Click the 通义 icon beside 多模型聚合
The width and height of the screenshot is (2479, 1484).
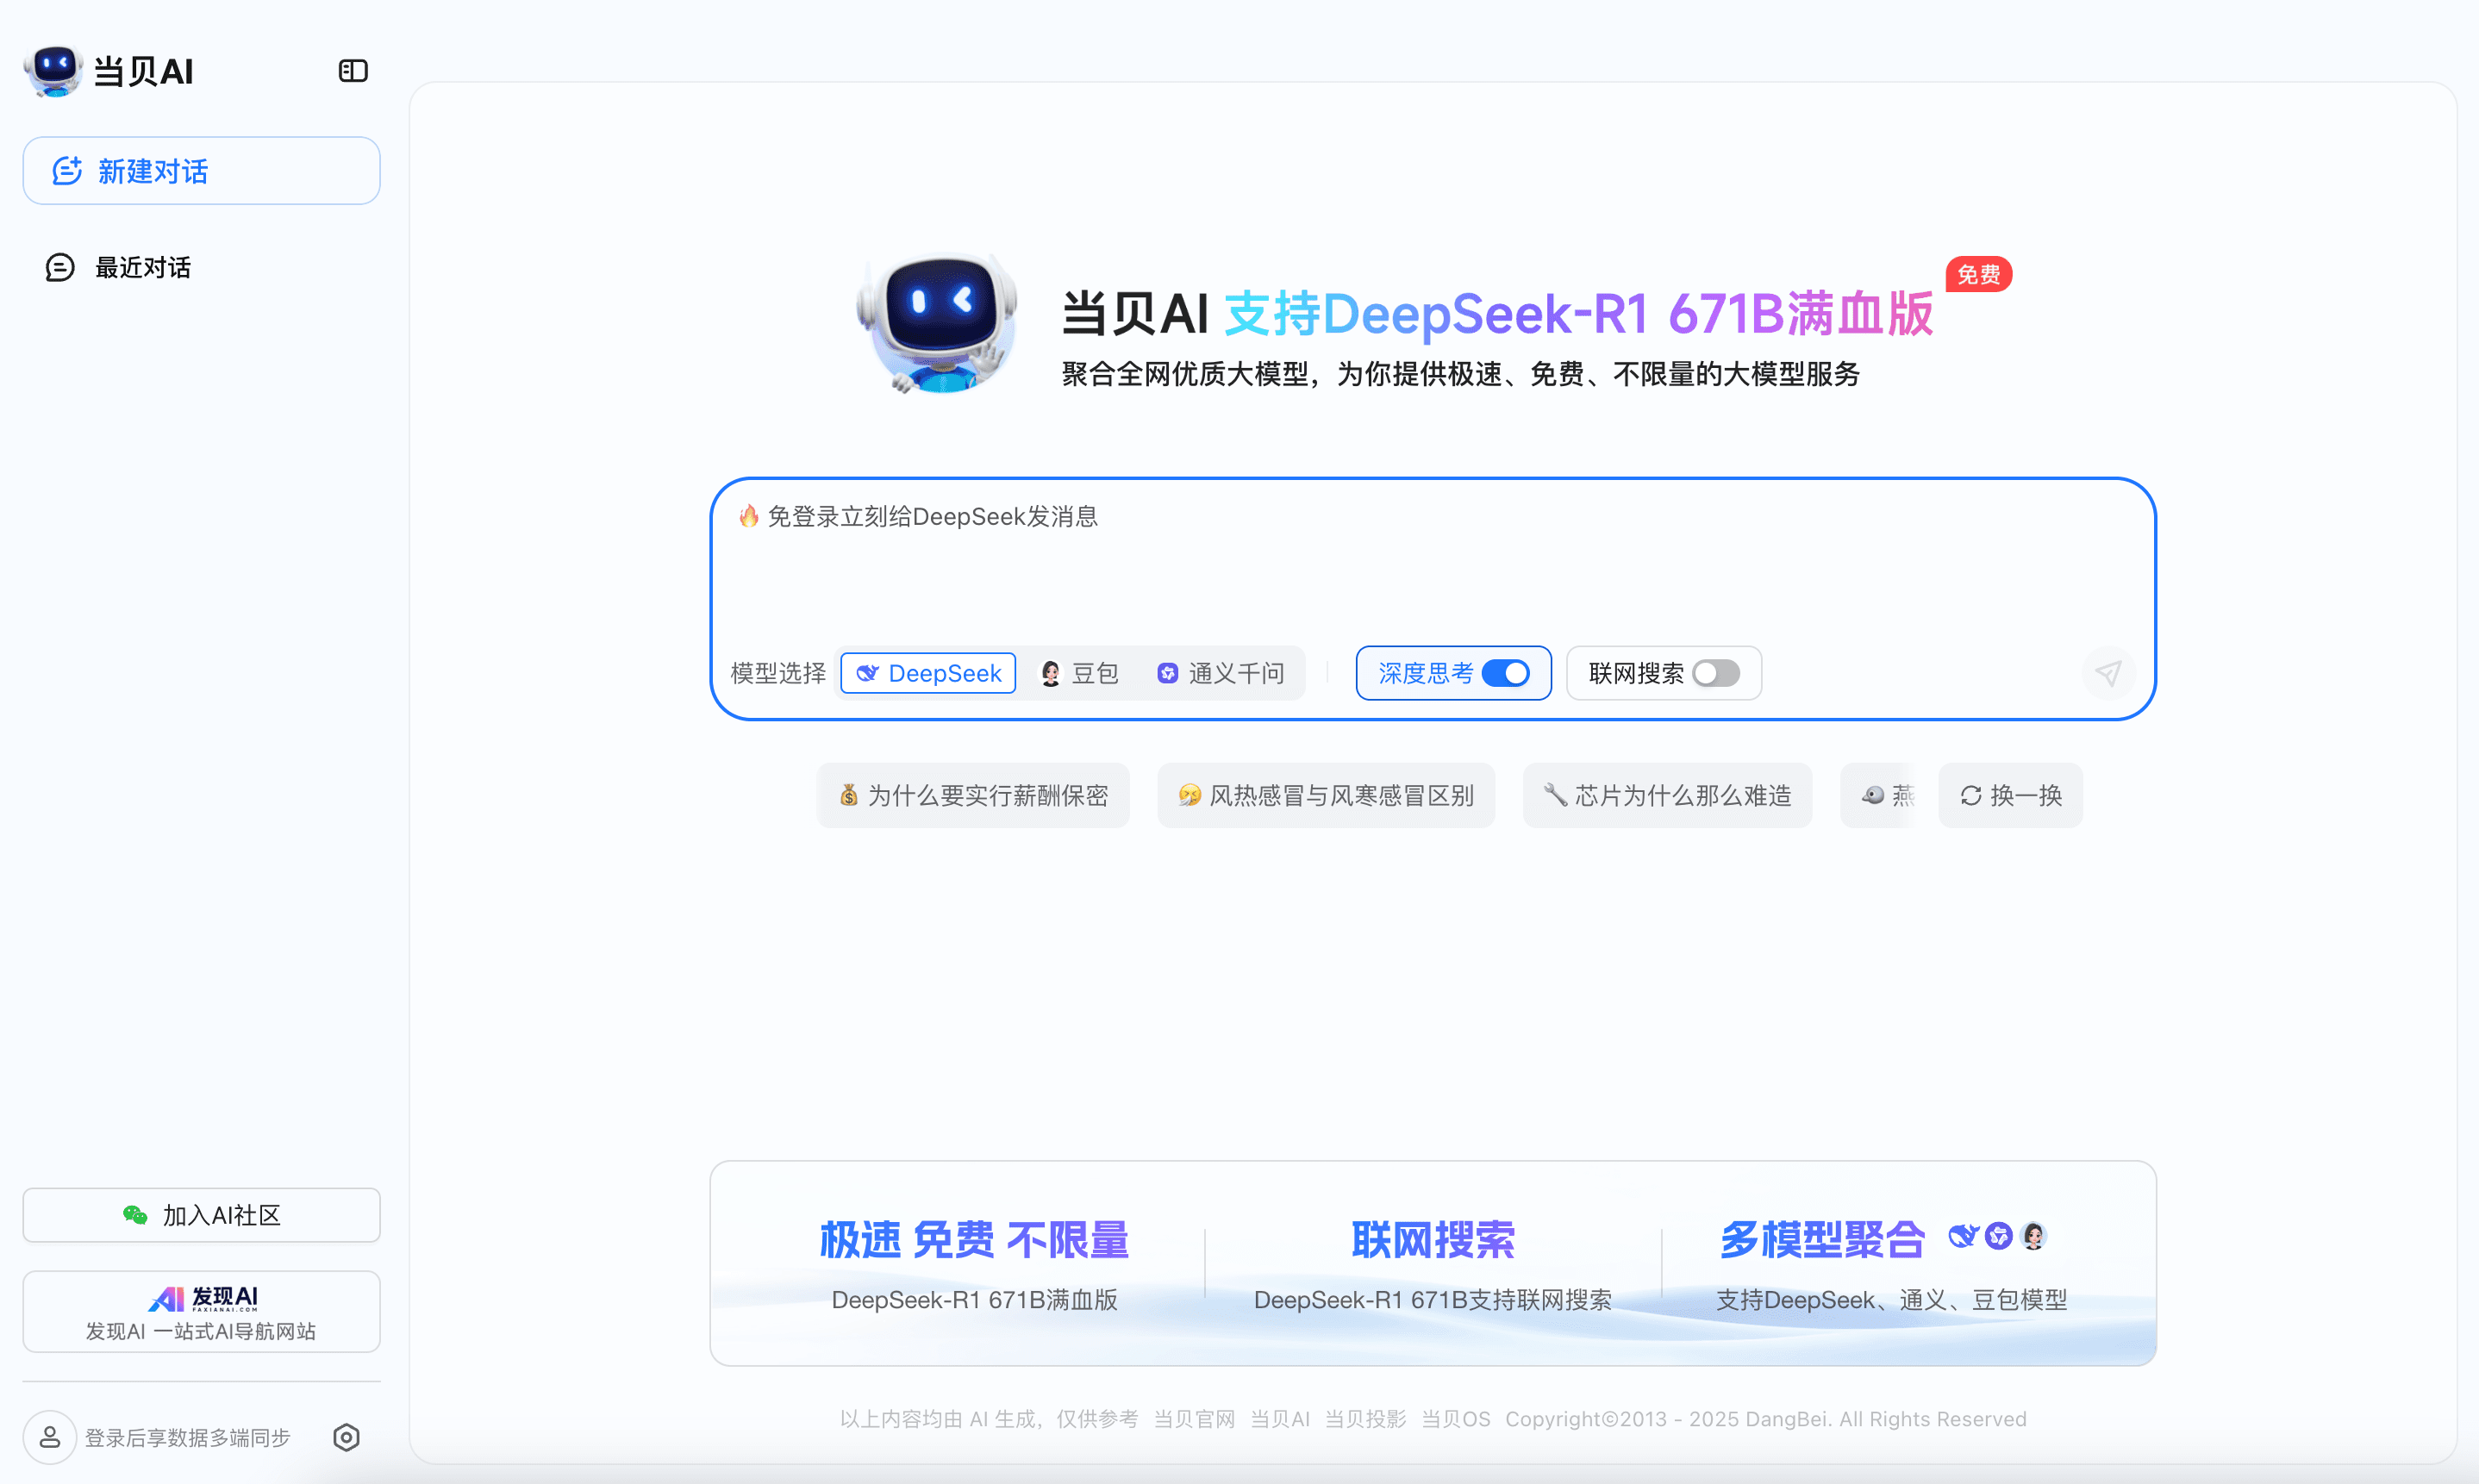[1998, 1237]
